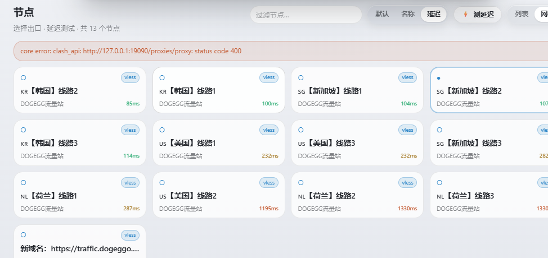Switch to 列表 view

pyautogui.click(x=522, y=14)
